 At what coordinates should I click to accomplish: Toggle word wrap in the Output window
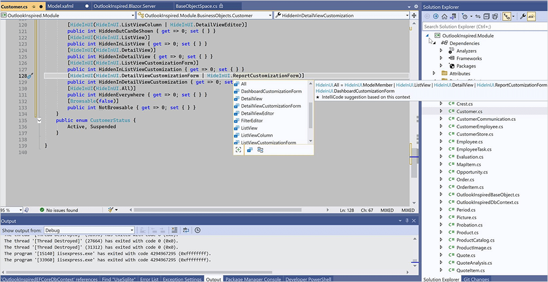pyautogui.click(x=186, y=230)
